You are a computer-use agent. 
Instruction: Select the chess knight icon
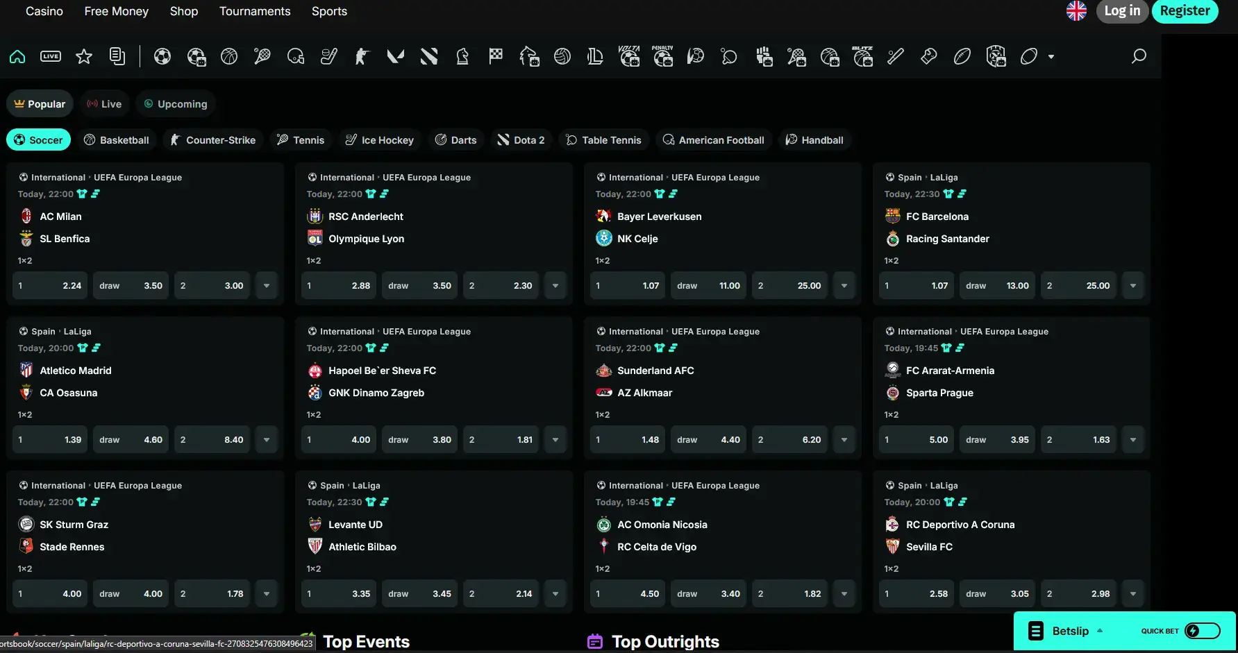tap(462, 56)
